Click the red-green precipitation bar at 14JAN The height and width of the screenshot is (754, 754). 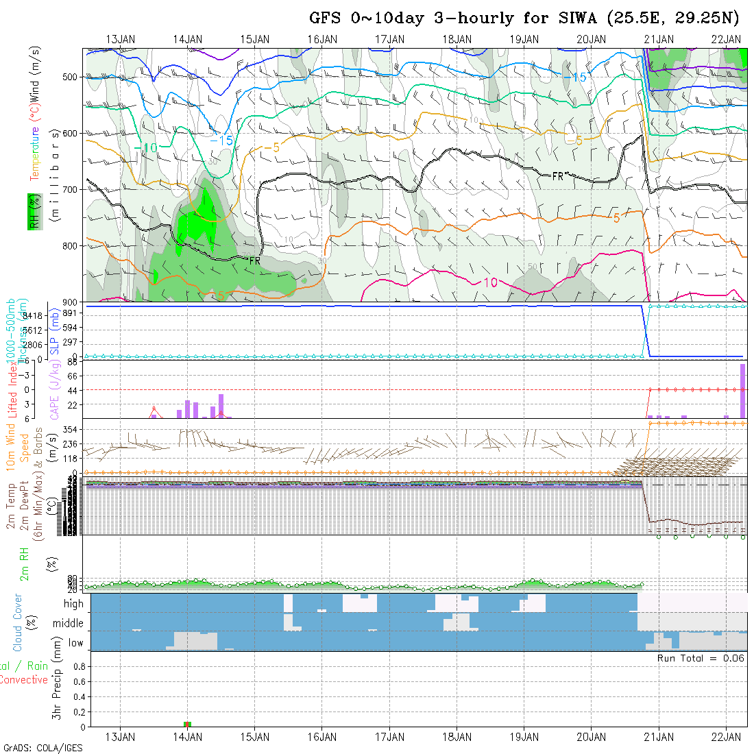(x=188, y=724)
